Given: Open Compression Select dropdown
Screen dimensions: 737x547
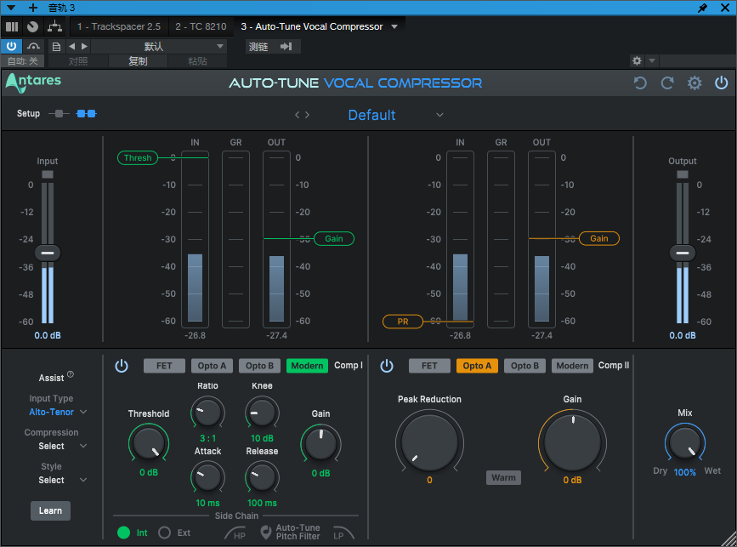Looking at the screenshot, I should (62, 446).
